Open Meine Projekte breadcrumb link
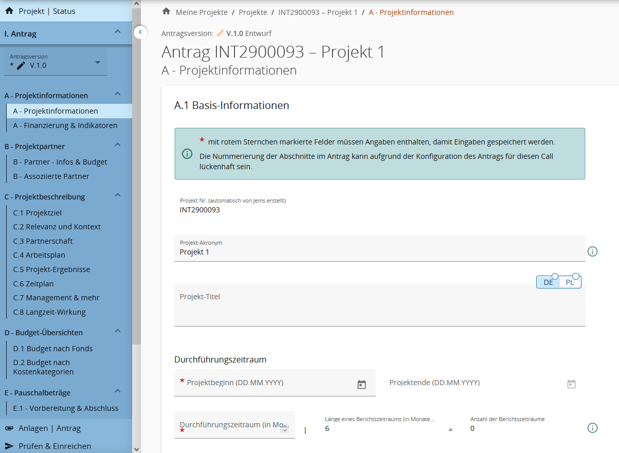 [201, 12]
